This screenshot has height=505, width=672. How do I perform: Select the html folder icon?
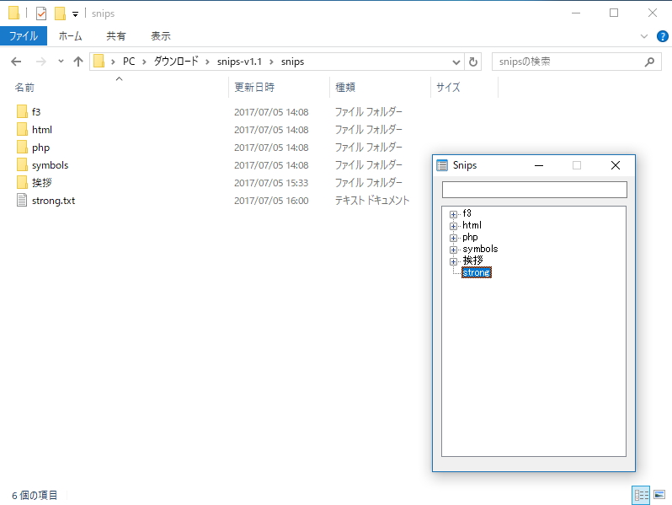point(22,130)
